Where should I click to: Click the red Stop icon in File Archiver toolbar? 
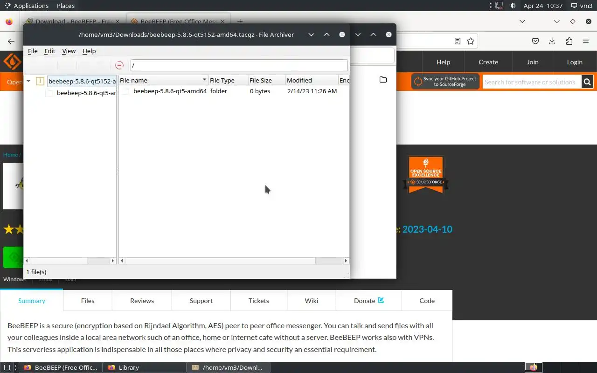tap(119, 65)
